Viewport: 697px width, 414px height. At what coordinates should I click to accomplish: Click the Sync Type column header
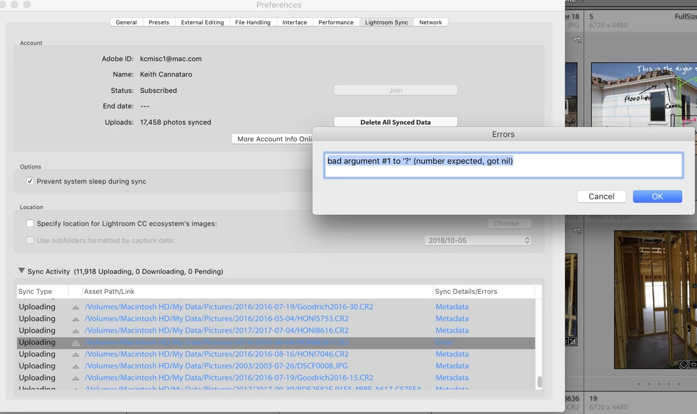click(x=35, y=292)
